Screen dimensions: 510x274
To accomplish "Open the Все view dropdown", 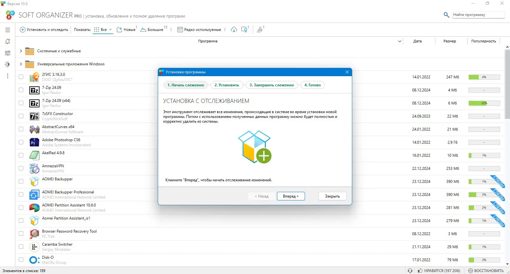I will (103, 30).
